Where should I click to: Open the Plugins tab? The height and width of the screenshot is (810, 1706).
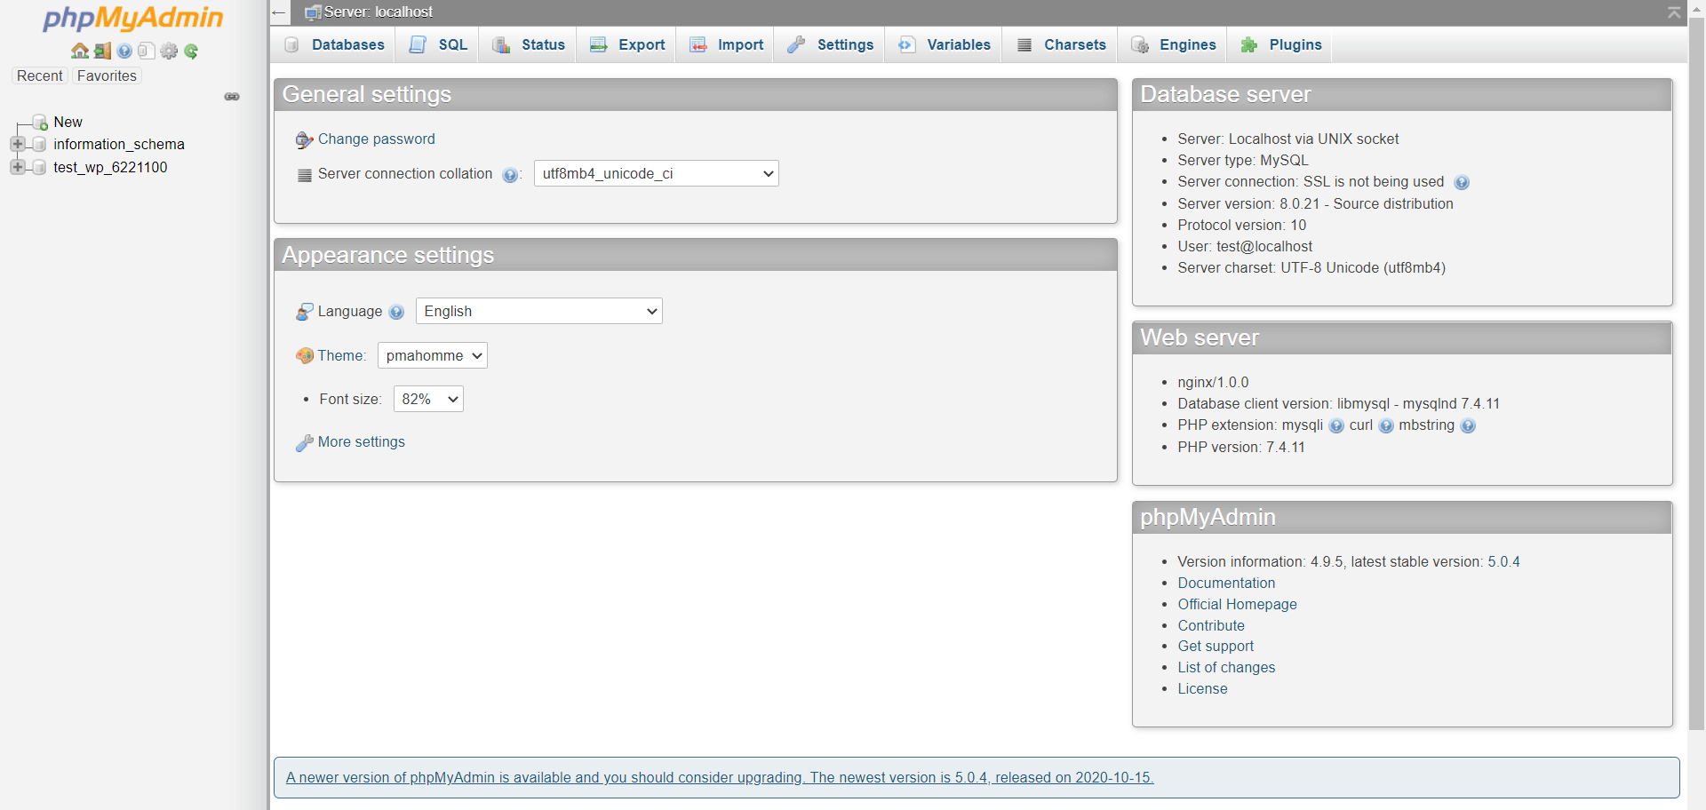click(x=1279, y=44)
